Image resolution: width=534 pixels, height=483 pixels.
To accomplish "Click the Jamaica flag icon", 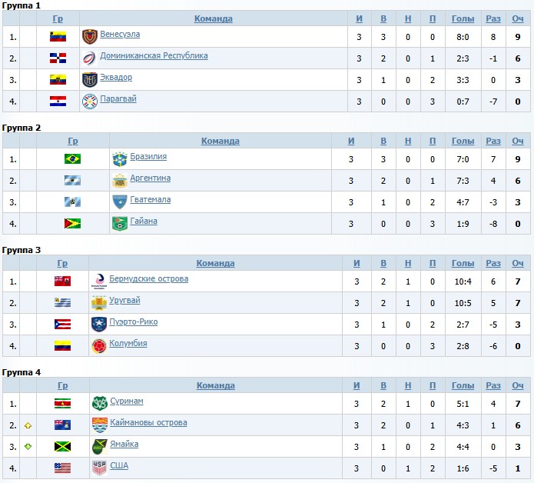I will click(62, 446).
